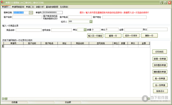Click the 客户名称 column header
Screen dimensions: 172x105
click(x=32, y=43)
